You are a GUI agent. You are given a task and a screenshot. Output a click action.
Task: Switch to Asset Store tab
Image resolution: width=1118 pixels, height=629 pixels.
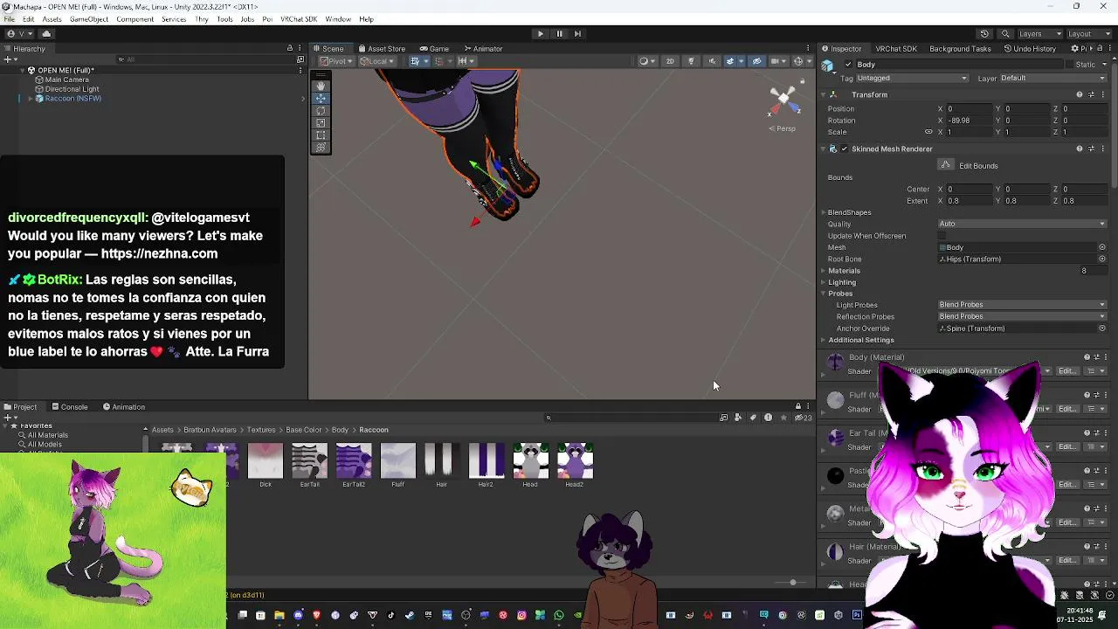coord(381,49)
